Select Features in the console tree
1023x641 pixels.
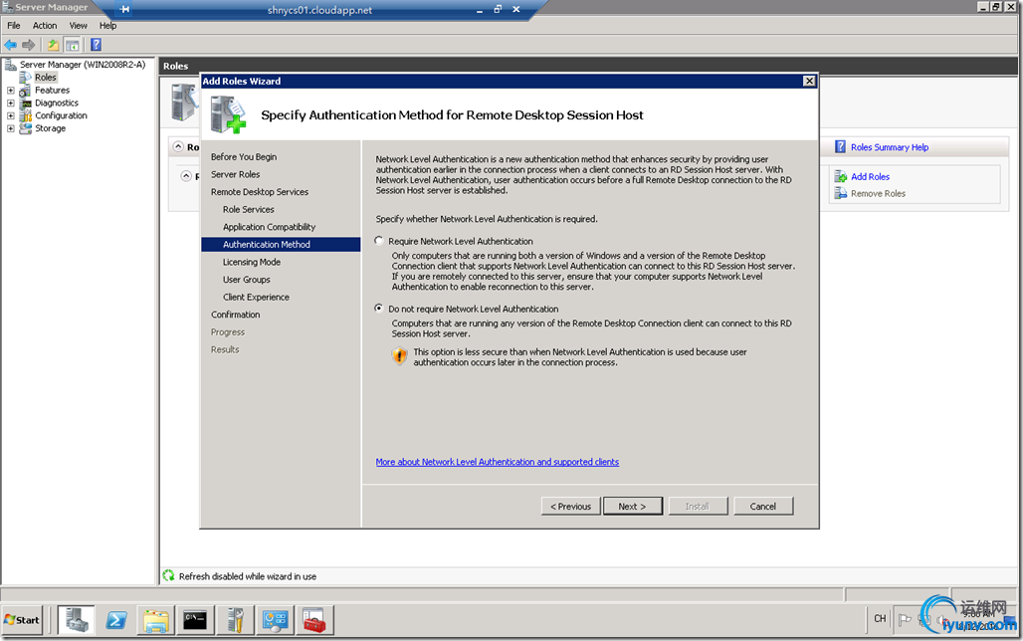(x=52, y=91)
